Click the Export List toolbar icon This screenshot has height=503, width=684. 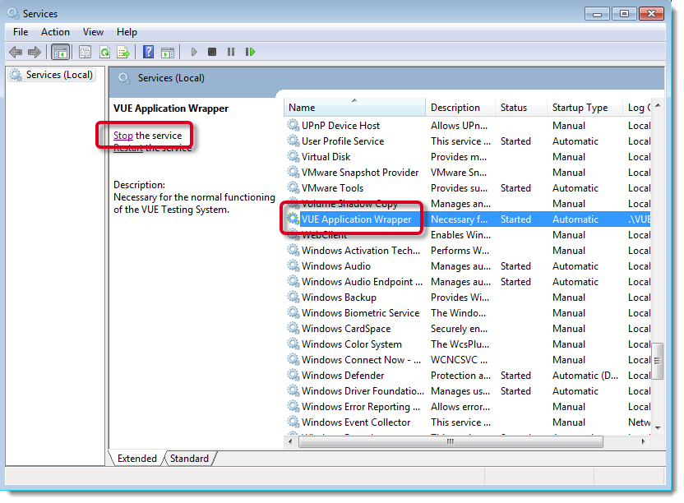tap(123, 53)
